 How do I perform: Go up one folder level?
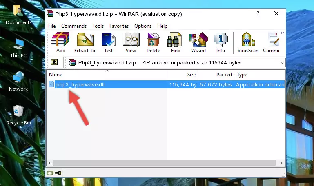(54, 62)
